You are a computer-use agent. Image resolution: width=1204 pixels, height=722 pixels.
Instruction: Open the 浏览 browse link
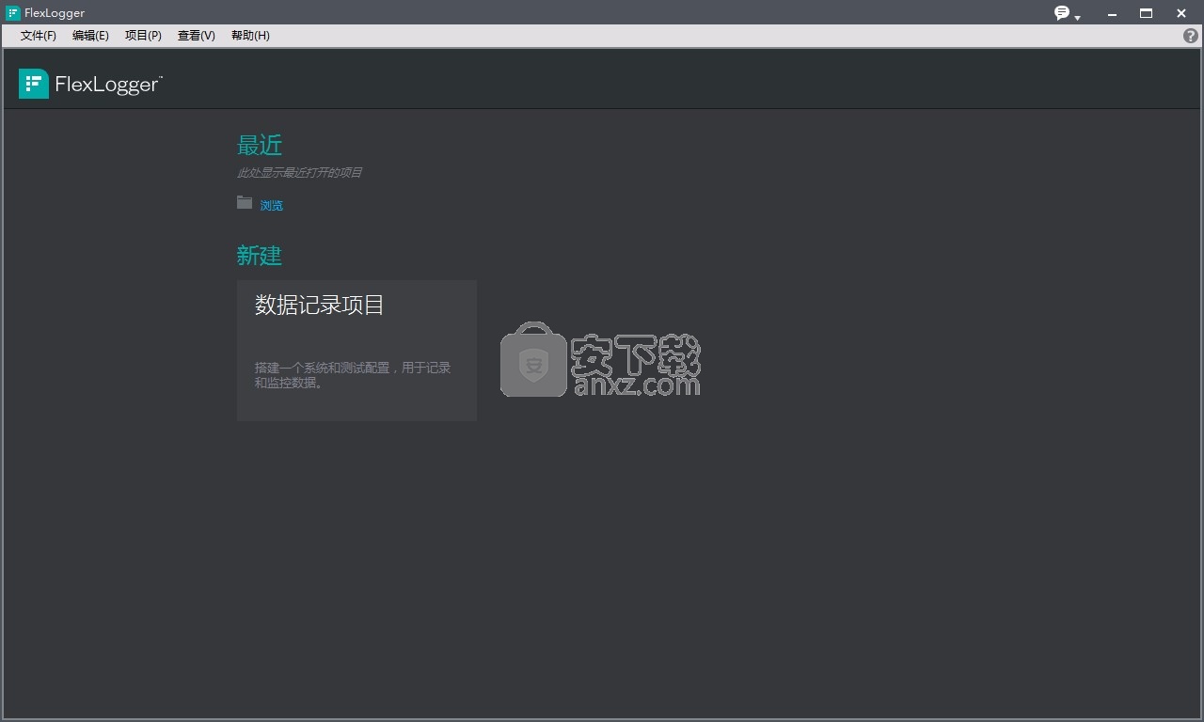pyautogui.click(x=272, y=205)
